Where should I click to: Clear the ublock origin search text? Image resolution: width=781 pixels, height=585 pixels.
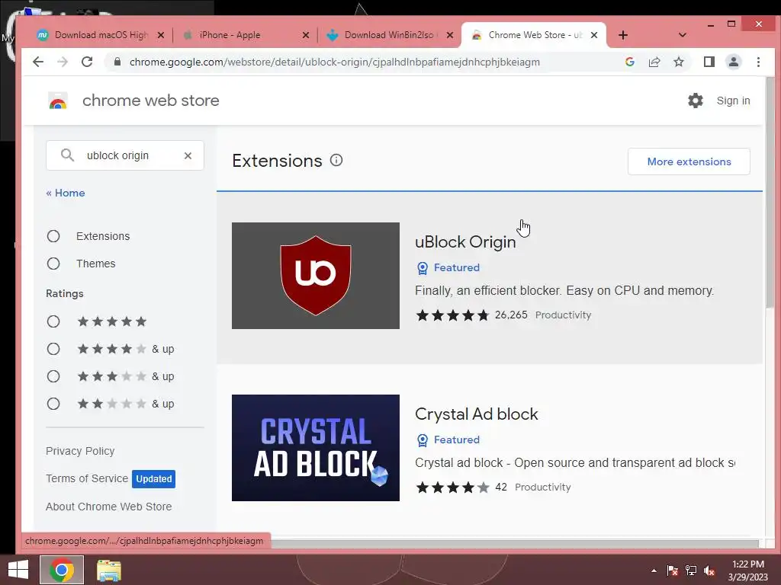(x=188, y=155)
